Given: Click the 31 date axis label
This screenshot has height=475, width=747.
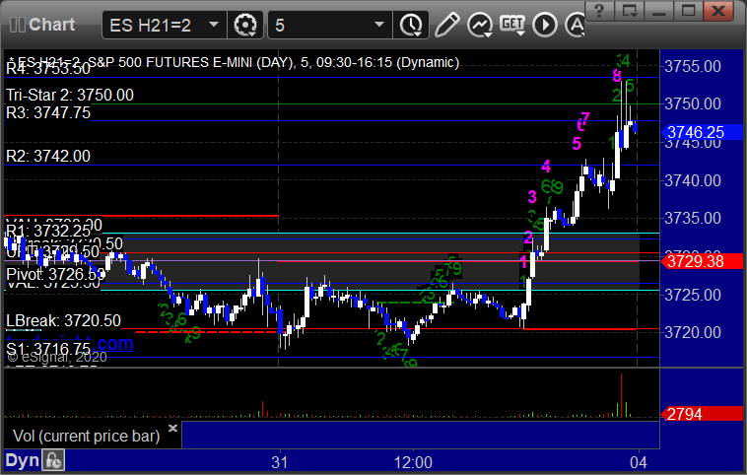Looking at the screenshot, I should point(280,462).
